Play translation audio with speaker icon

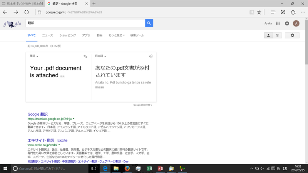click(x=151, y=57)
